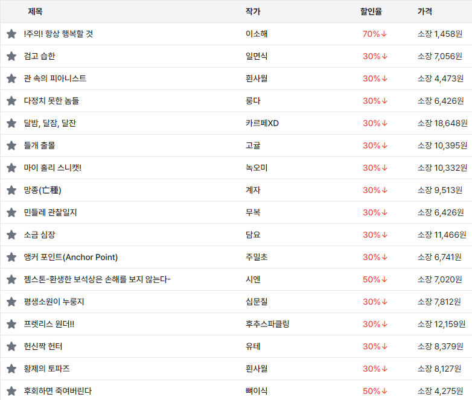This screenshot has height=400, width=472.
Task: Mark 소금 심장 with the star icon
Action: pyautogui.click(x=11, y=235)
